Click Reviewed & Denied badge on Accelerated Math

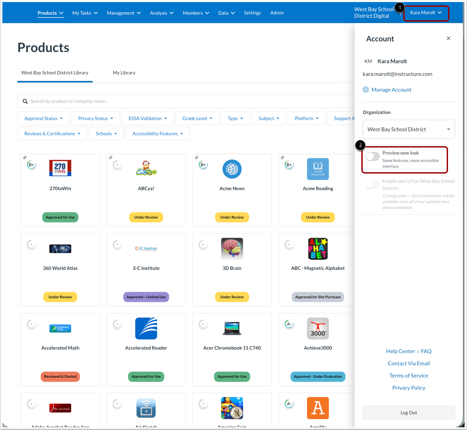click(60, 377)
